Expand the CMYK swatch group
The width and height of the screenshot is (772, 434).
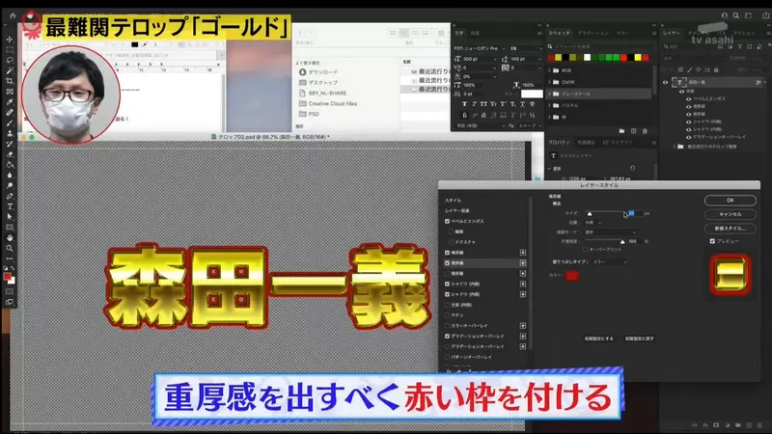tap(551, 82)
